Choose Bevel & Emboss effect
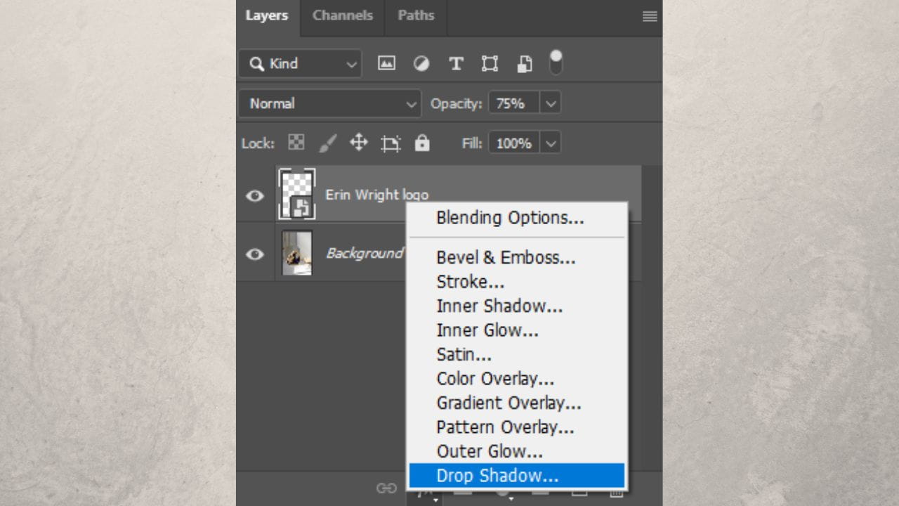Viewport: 899px width, 506px height. (x=517, y=258)
